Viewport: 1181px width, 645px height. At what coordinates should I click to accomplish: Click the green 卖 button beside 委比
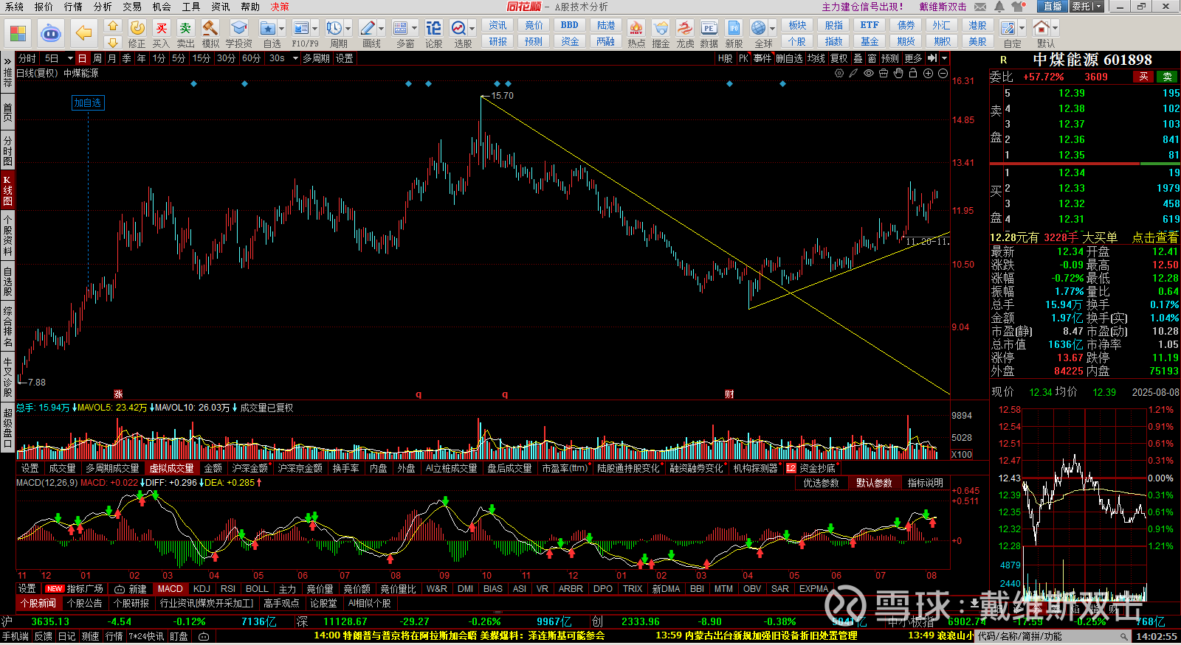1167,77
